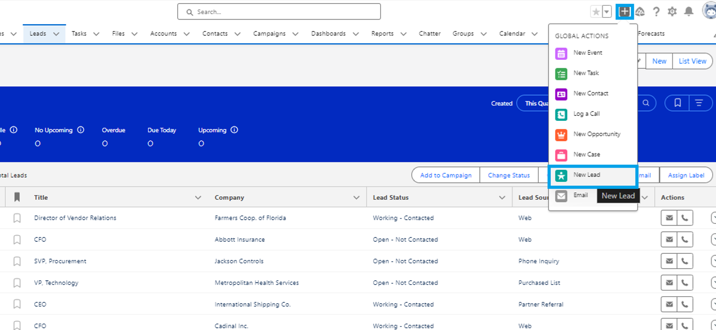Click the New button
The image size is (716, 330).
coord(659,61)
